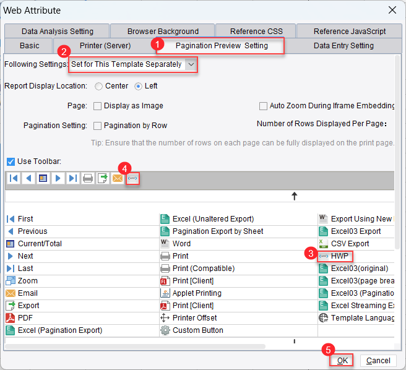Add Excel (Unaltered Export) from list
This screenshot has height=370, width=406.
[x=238, y=219]
